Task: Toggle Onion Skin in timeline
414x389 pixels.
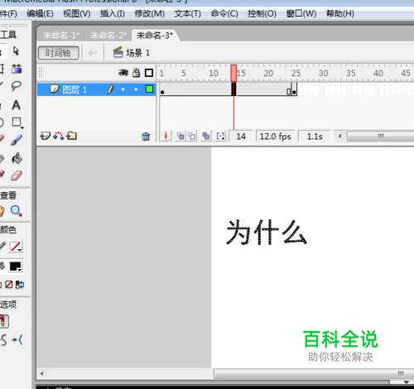Action: pyautogui.click(x=181, y=136)
